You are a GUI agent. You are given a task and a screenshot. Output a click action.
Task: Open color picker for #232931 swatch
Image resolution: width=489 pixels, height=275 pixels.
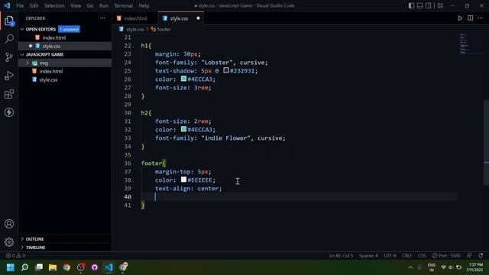(x=226, y=70)
